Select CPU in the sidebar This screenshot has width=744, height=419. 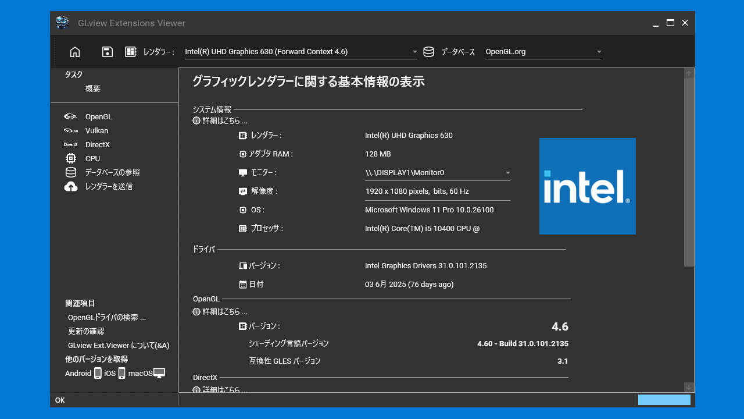click(x=92, y=158)
